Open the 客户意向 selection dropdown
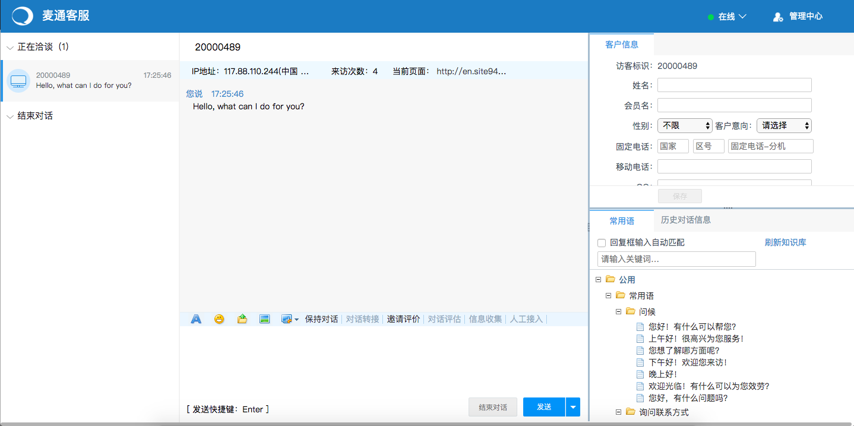 [x=784, y=125]
